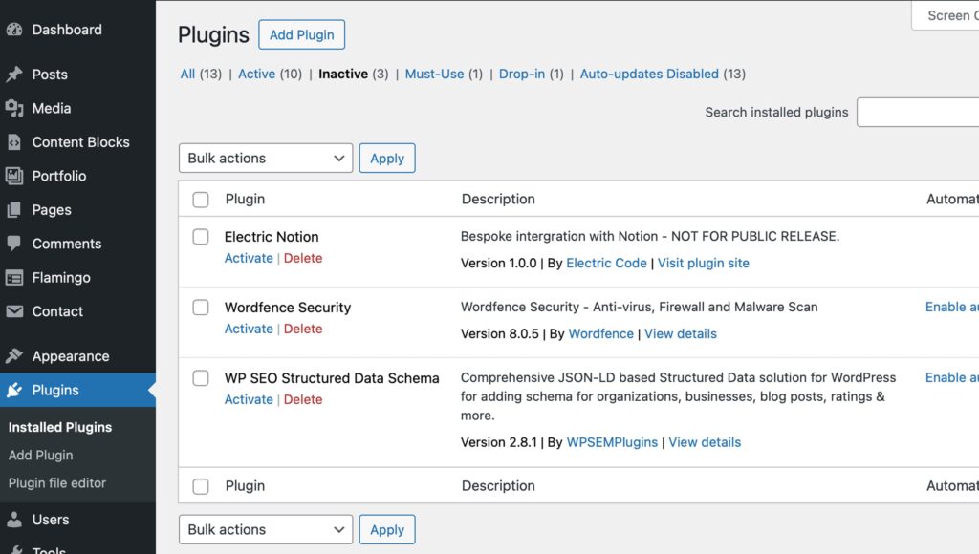Viewport: 979px width, 554px height.
Task: Click the Flamingo icon in sidebar
Action: point(14,278)
